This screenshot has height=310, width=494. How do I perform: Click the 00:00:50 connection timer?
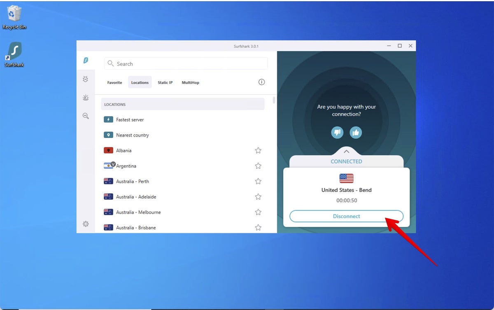pos(346,200)
